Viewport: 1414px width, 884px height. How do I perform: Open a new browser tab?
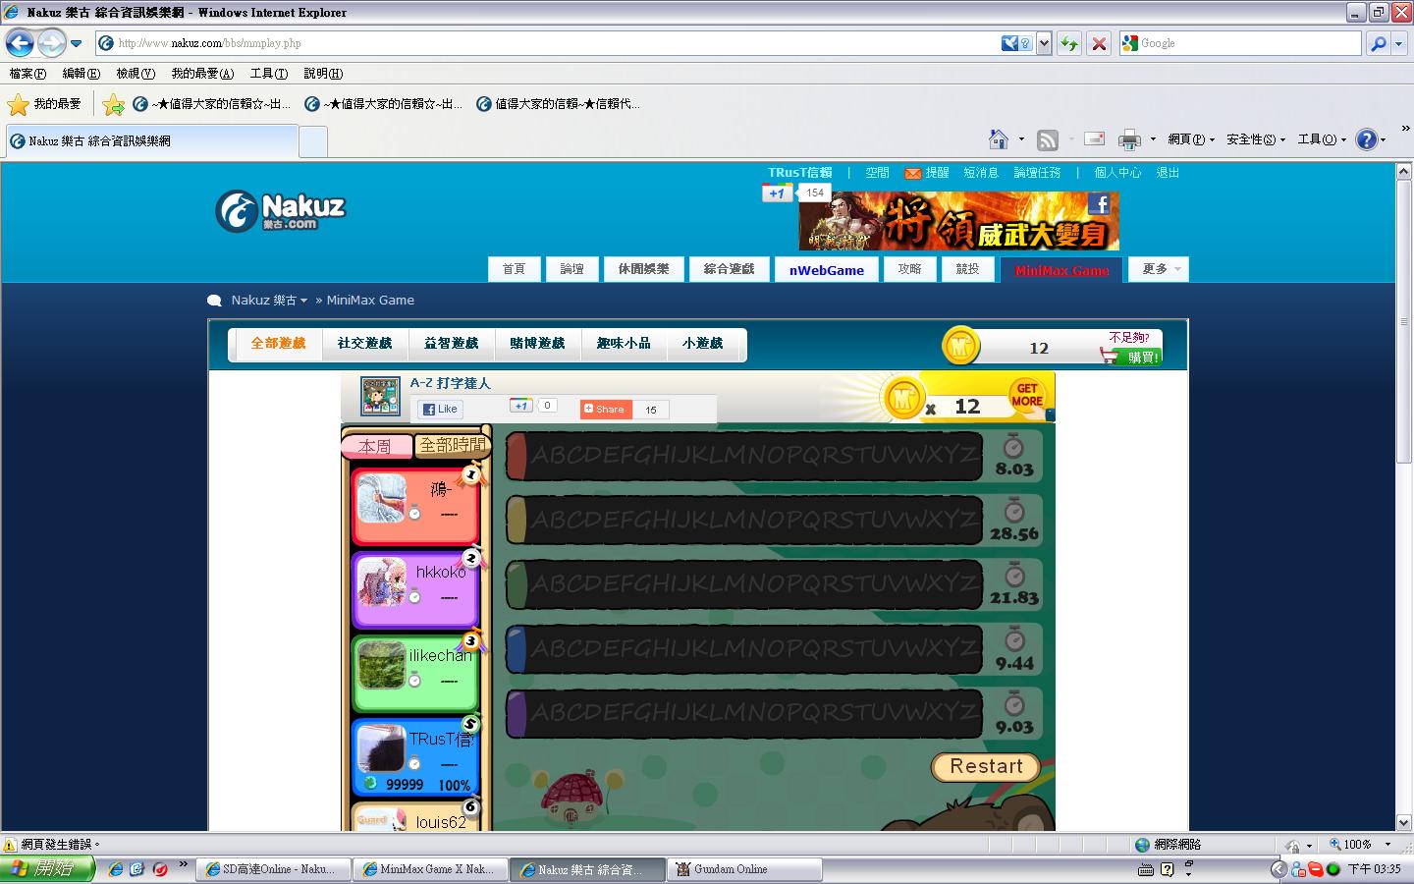313,142
